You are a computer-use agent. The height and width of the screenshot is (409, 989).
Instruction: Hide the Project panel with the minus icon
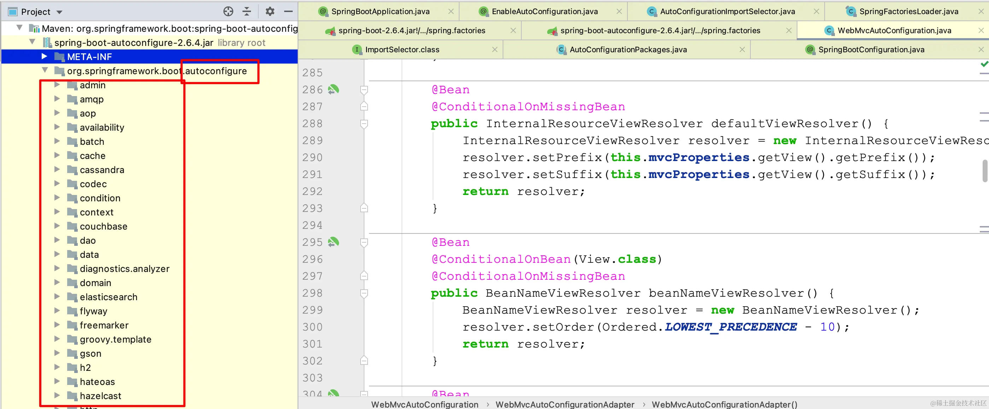coord(288,12)
